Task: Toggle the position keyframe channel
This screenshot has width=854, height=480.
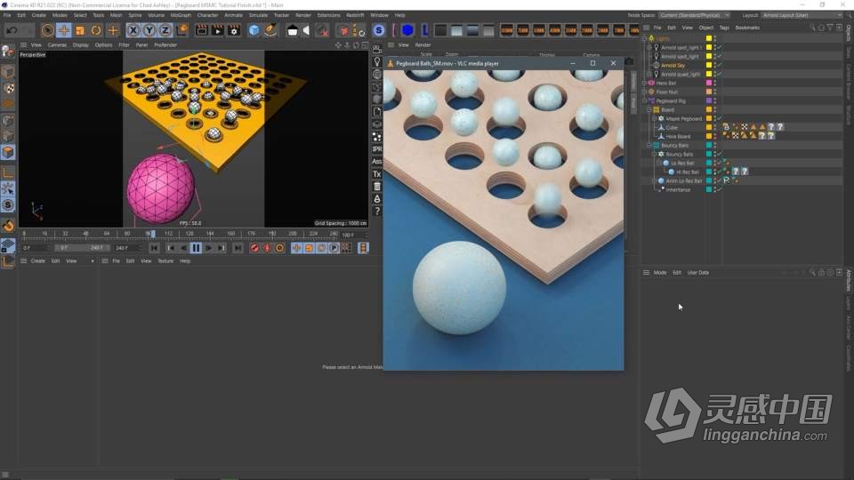Action: pyautogui.click(x=296, y=248)
